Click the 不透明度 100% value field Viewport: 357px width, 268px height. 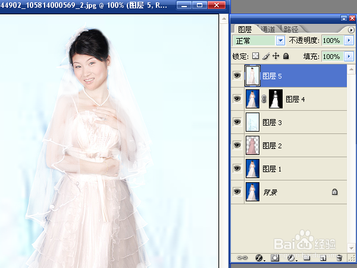332,40
